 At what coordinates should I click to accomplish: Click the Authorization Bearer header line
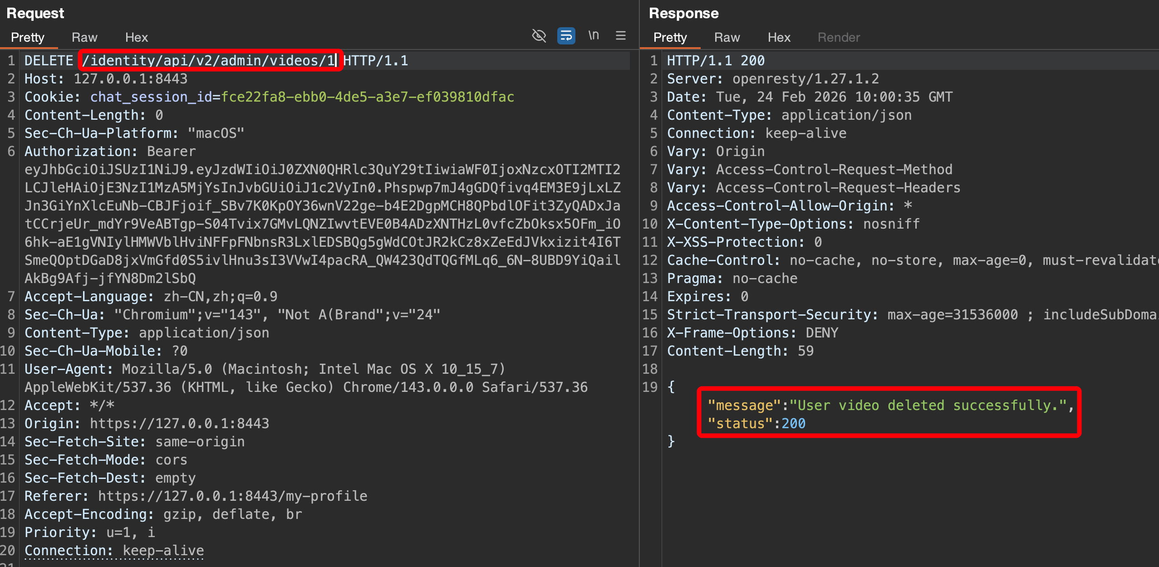(110, 152)
